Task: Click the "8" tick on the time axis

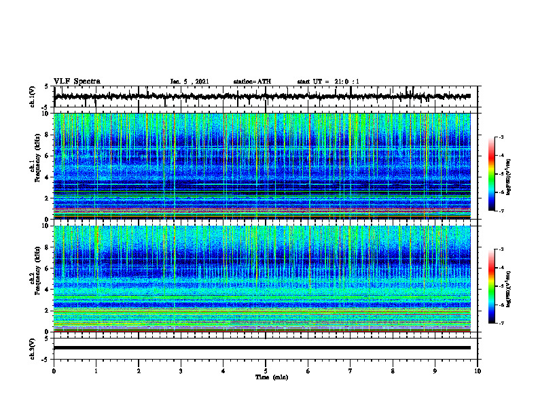Action: tap(393, 371)
